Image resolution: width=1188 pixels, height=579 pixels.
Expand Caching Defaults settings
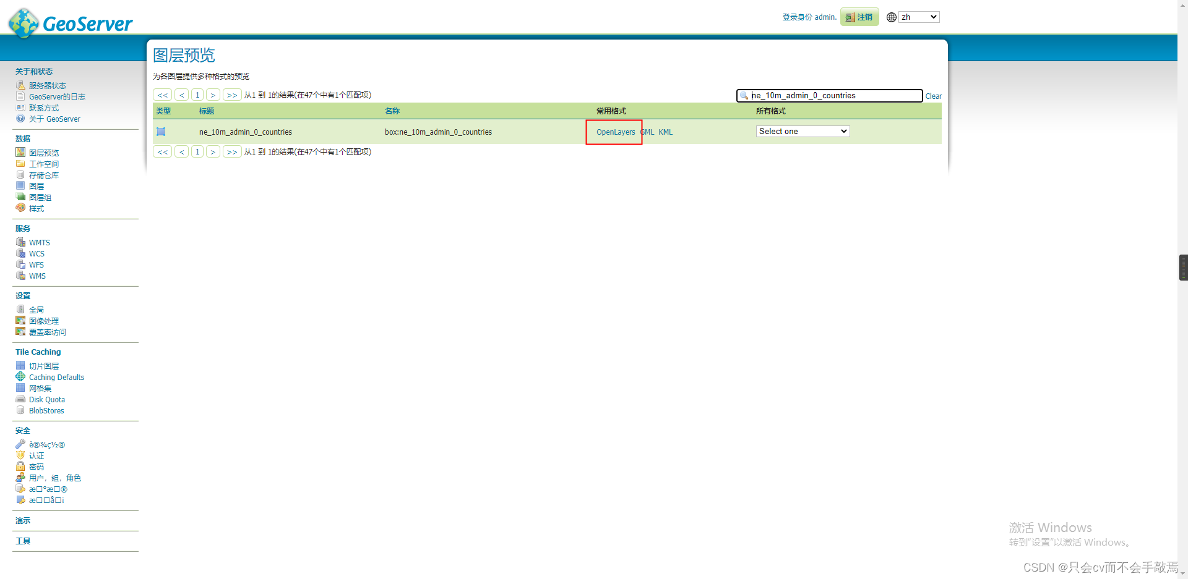tap(56, 377)
